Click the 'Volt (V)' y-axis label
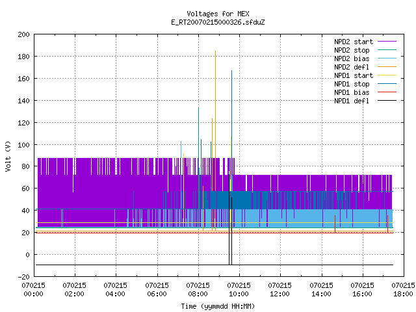This screenshot has height=312, width=416. tap(8, 157)
